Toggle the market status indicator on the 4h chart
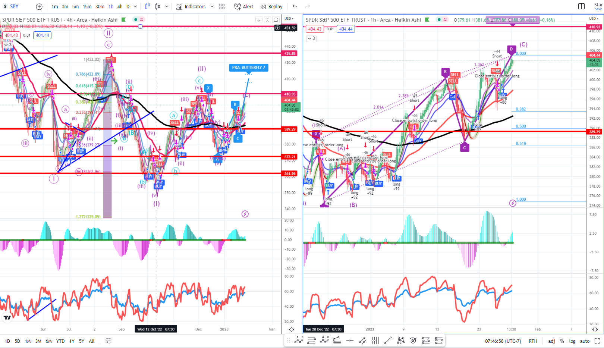The image size is (604, 348). [x=136, y=19]
